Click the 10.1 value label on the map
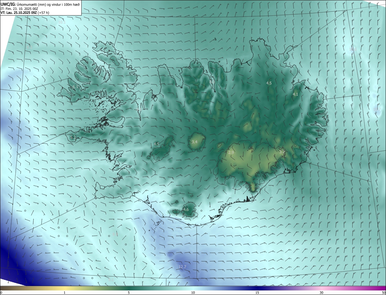Viewport: 386px width, 295px height. coord(62,22)
